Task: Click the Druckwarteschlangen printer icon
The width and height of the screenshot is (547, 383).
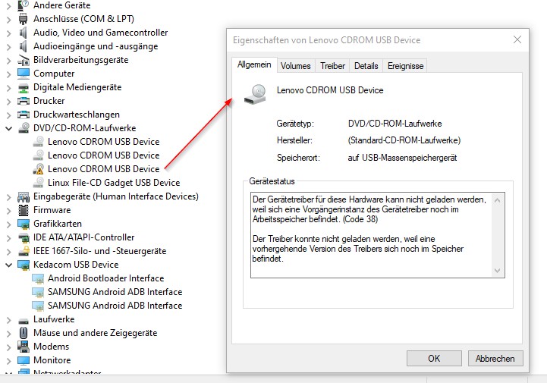Action: click(x=24, y=115)
